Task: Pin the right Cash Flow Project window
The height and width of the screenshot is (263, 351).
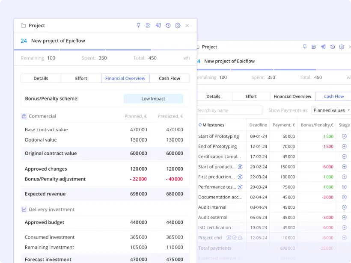Action: point(305,47)
